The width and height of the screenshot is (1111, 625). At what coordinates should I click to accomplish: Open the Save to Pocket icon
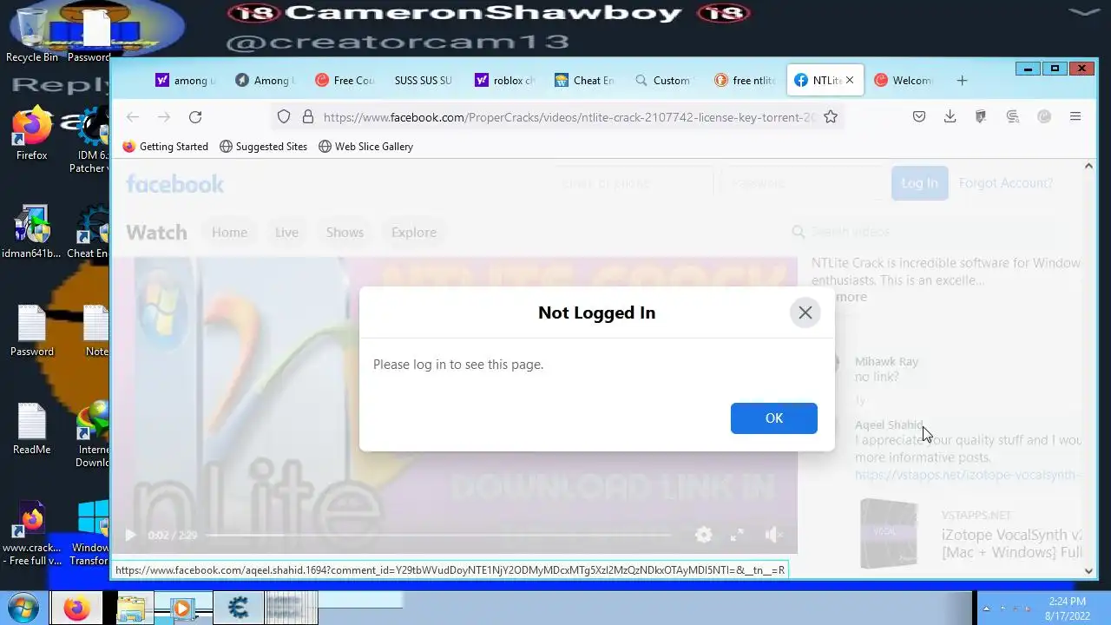(919, 117)
